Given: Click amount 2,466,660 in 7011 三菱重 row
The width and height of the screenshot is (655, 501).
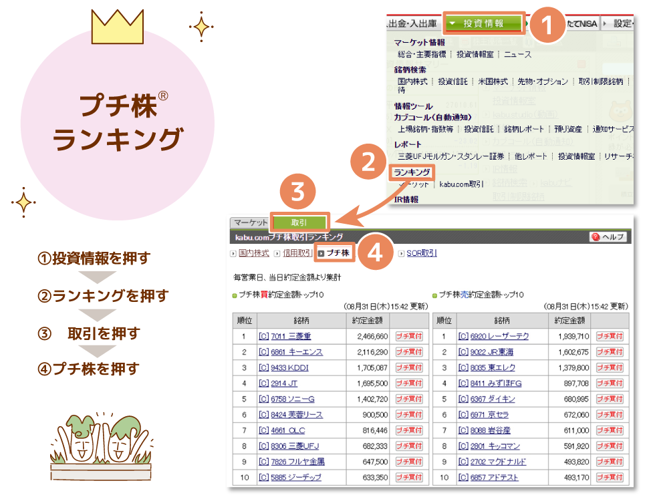Looking at the screenshot, I should point(373,337).
